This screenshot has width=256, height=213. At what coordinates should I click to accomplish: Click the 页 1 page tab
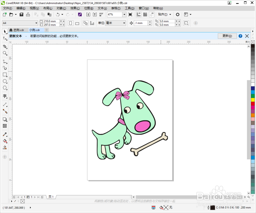(x=51, y=197)
